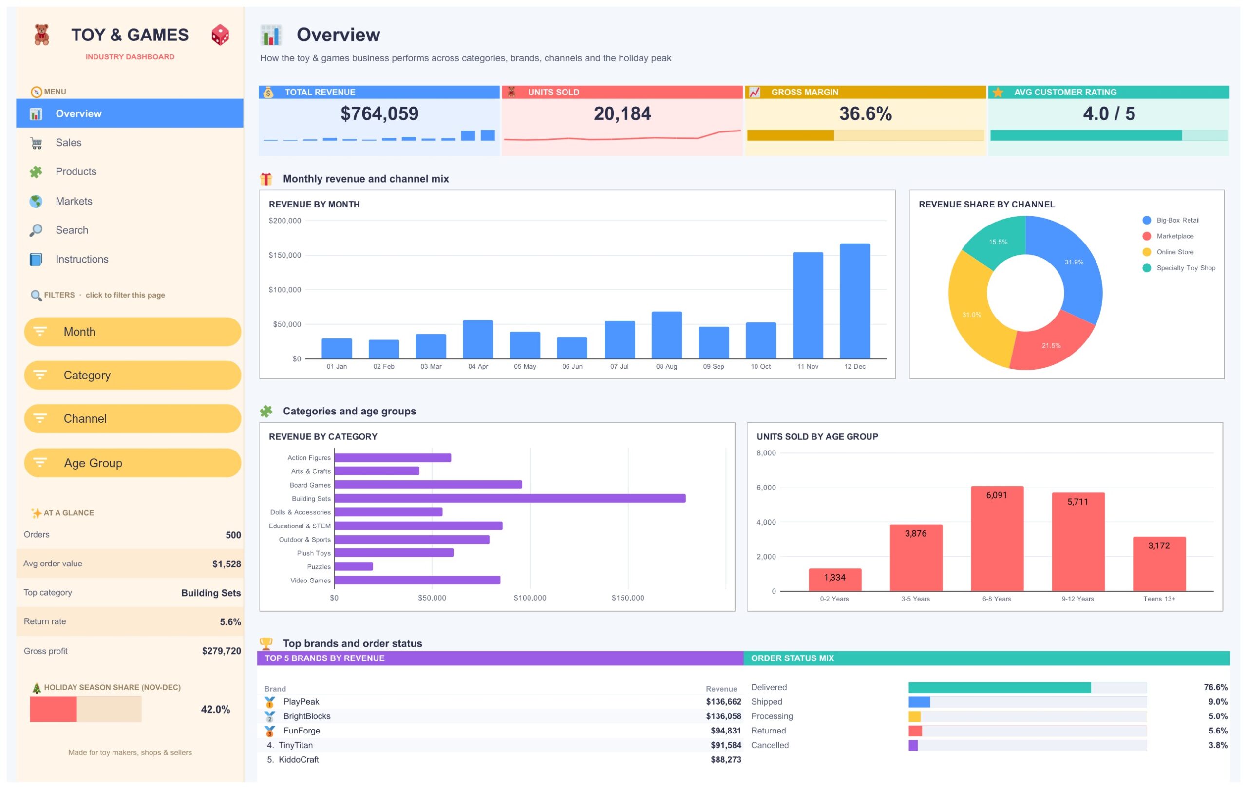Click the chart icon on Gross Margin card
1247x789 pixels.
point(755,92)
